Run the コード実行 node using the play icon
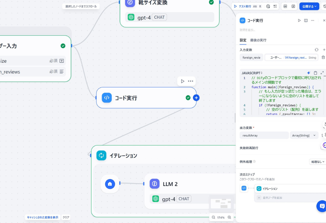326x223 pixels. 300,21
